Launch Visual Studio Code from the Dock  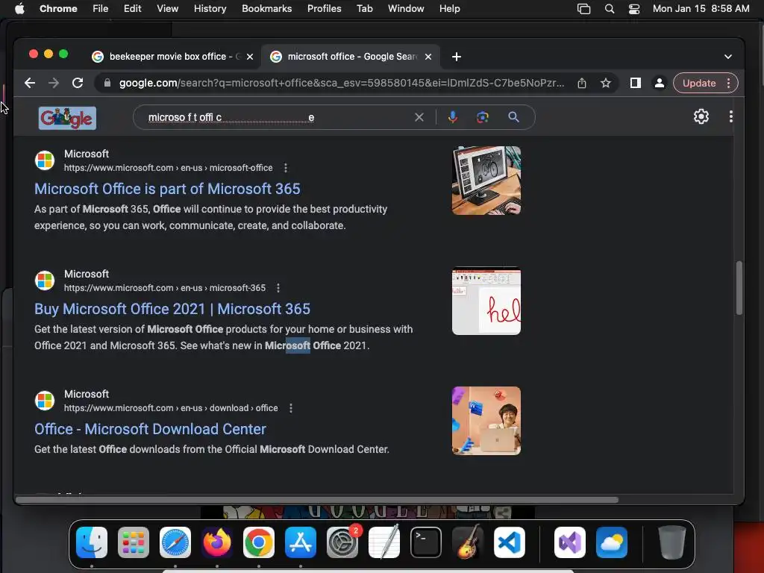[x=510, y=542]
